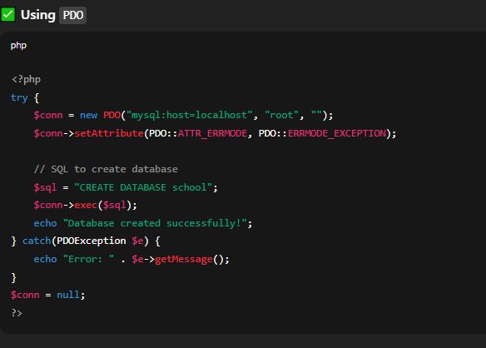Screen dimensions: 486x348
Task: Click the exec method call
Action: [86, 205]
